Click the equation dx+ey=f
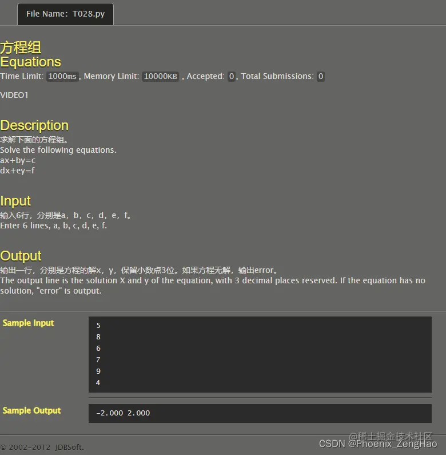 point(17,171)
